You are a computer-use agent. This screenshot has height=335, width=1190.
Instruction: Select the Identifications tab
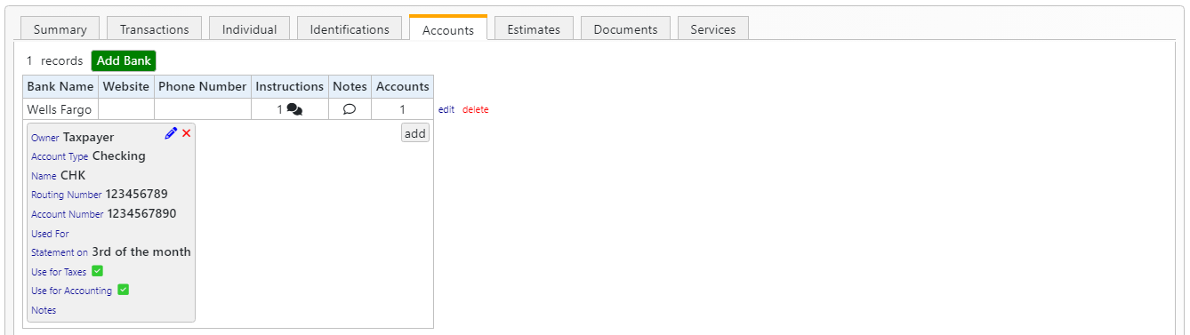tap(350, 29)
